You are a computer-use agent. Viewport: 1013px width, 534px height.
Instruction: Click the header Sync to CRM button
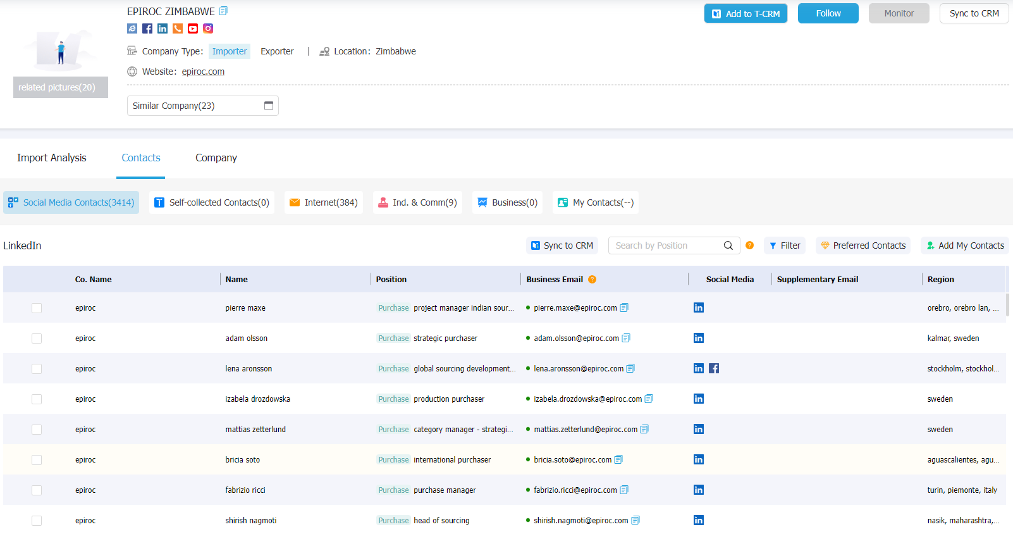[974, 13]
